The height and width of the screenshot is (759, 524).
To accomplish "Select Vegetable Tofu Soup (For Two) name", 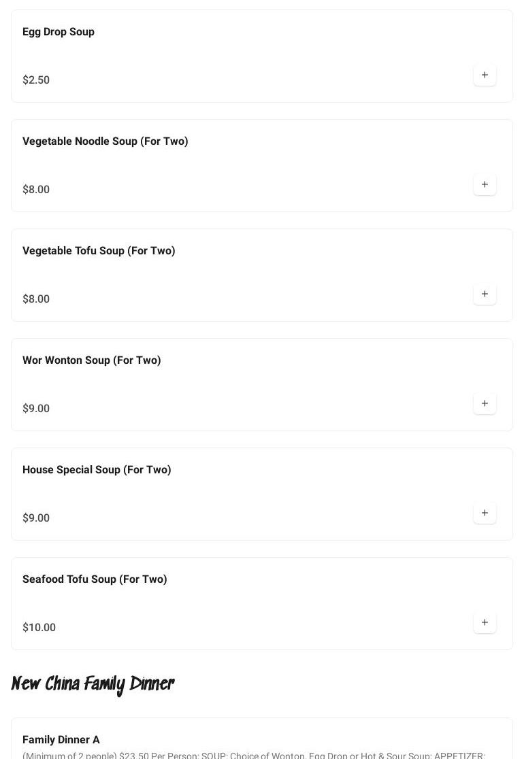I will tap(99, 251).
